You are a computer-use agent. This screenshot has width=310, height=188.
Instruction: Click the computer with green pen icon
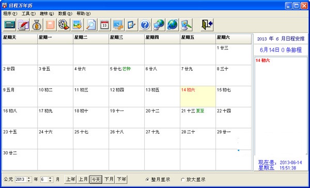(186, 25)
